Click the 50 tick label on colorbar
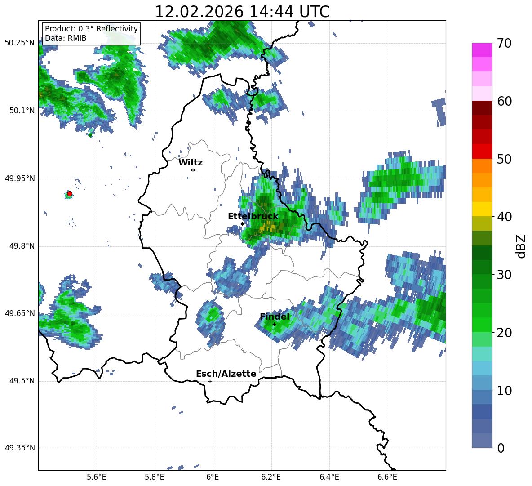The width and height of the screenshot is (532, 486). point(504,159)
